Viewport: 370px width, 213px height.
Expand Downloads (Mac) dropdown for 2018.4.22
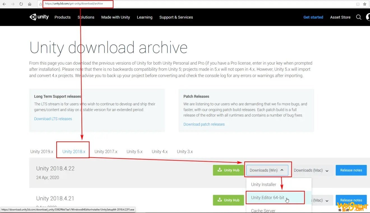(311, 170)
